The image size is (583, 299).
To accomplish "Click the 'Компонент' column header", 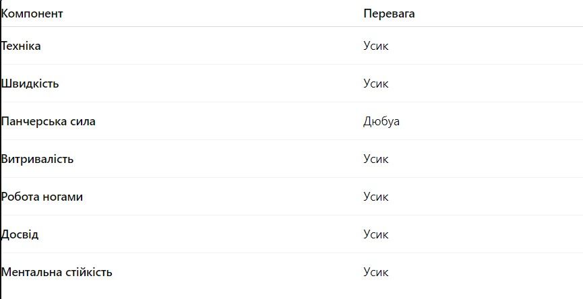I will click(x=32, y=13).
